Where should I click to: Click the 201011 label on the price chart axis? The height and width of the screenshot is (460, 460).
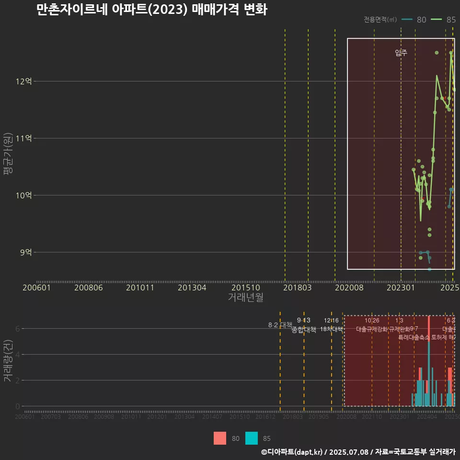140,287
